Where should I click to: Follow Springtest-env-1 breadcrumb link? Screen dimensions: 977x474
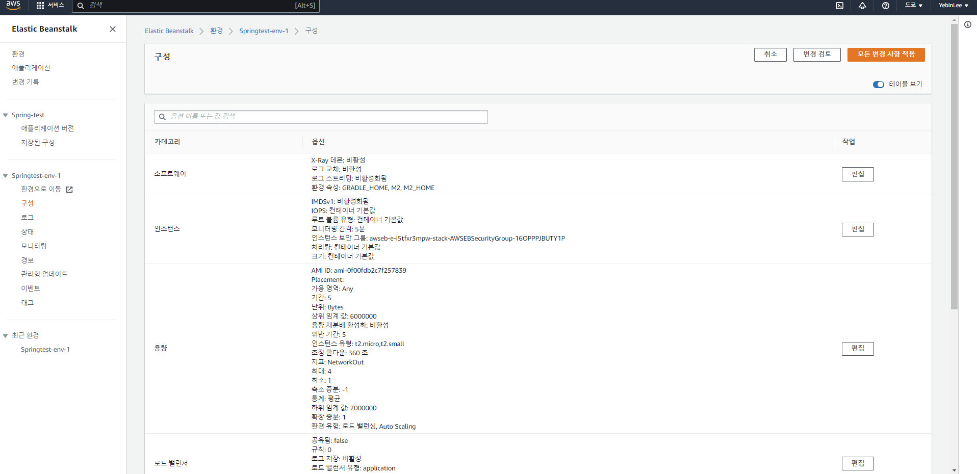(x=264, y=31)
